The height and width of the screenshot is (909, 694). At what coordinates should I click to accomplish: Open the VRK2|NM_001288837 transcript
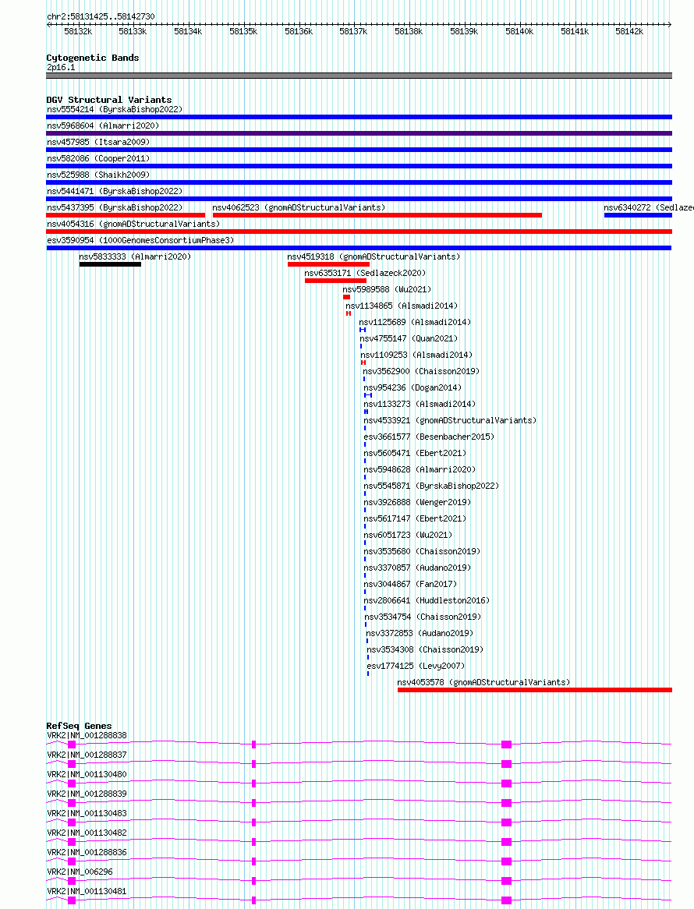click(87, 755)
